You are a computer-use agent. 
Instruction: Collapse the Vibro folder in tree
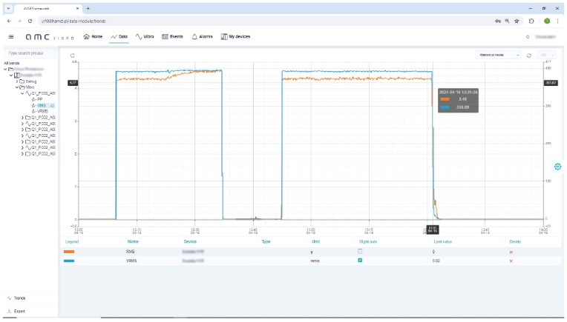point(18,87)
